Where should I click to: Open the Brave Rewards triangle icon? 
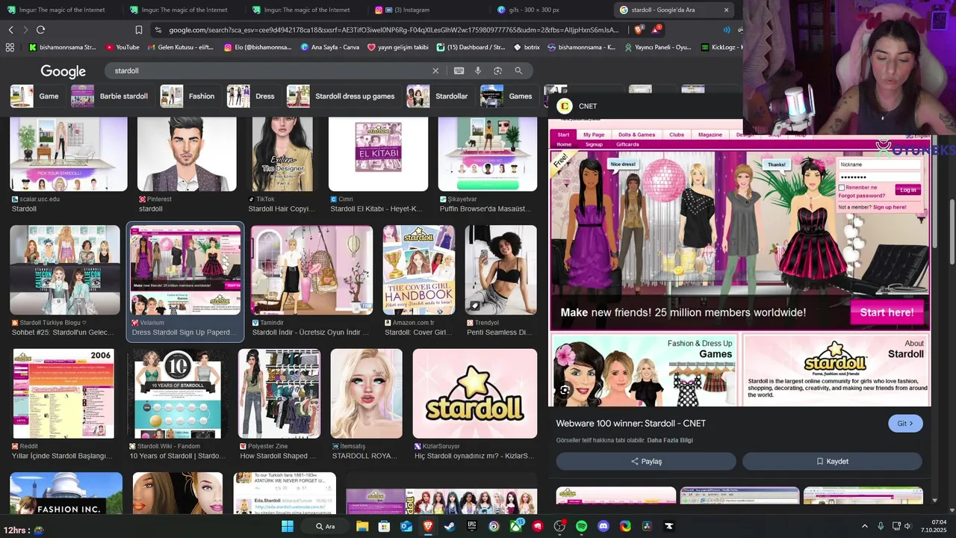[x=655, y=30]
